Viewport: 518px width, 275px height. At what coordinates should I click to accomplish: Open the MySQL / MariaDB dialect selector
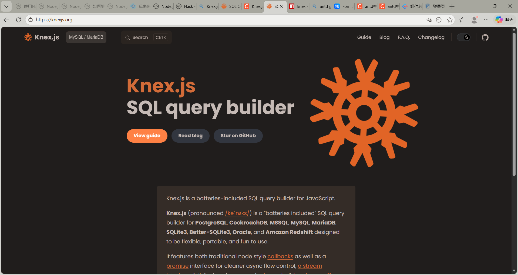click(x=86, y=37)
